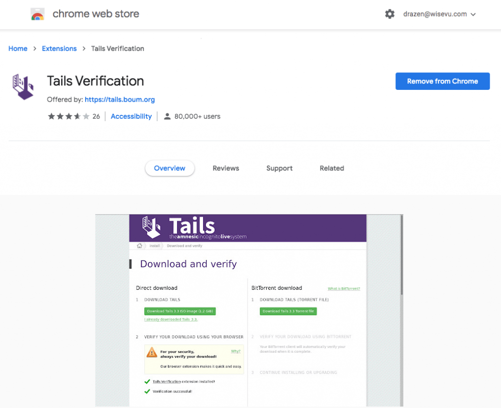Open settings via the gear icon

pyautogui.click(x=389, y=14)
